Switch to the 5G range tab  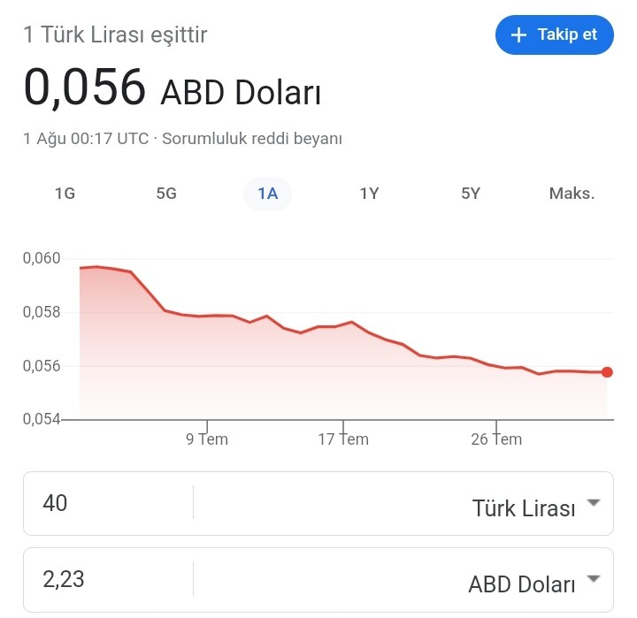[x=166, y=194]
